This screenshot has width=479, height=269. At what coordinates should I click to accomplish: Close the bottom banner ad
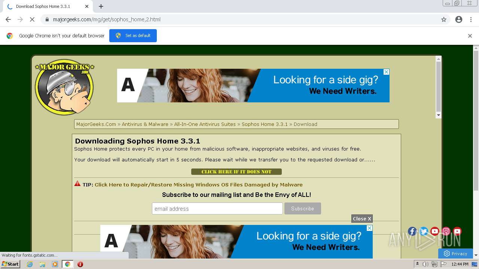coord(370,228)
